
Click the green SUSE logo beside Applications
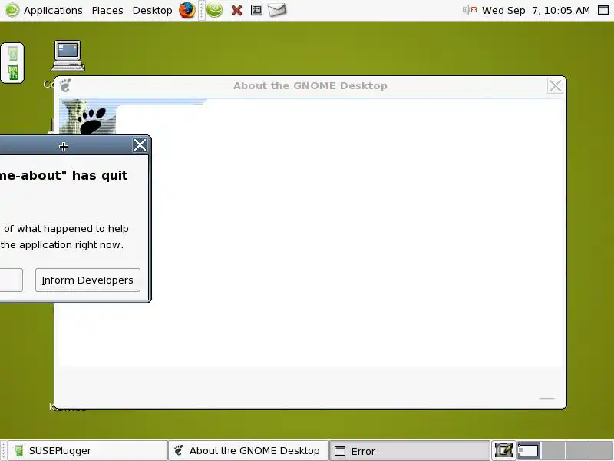(12, 10)
